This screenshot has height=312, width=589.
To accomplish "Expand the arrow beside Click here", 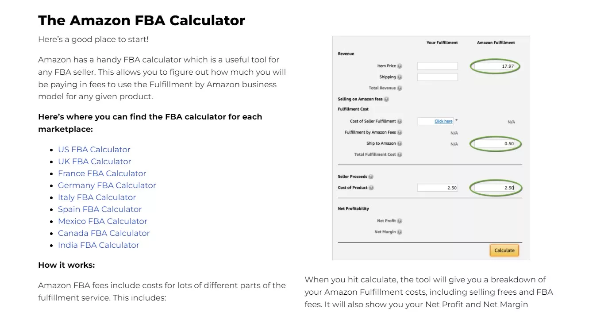I will pyautogui.click(x=456, y=120).
